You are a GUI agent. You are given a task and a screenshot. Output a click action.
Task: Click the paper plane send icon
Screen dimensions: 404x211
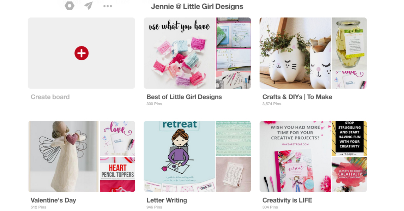point(89,6)
